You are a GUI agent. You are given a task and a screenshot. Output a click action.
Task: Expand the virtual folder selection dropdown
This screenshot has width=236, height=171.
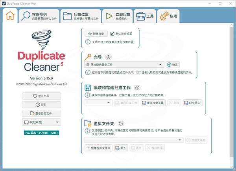coord(134,140)
